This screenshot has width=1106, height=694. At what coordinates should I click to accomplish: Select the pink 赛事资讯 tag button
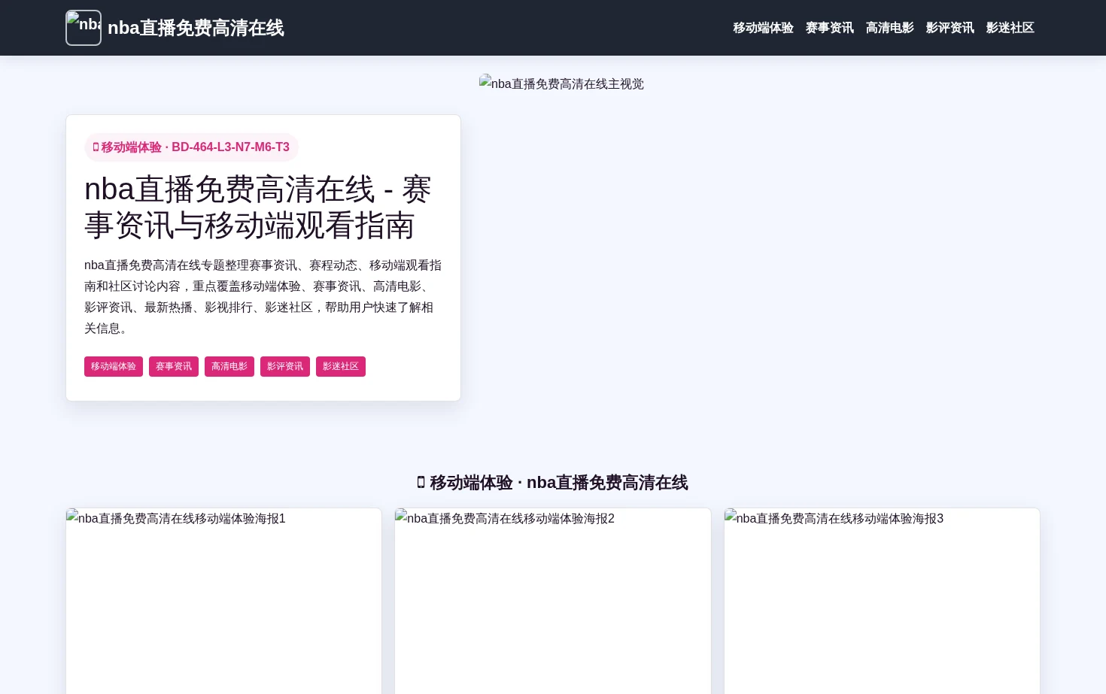[174, 367]
